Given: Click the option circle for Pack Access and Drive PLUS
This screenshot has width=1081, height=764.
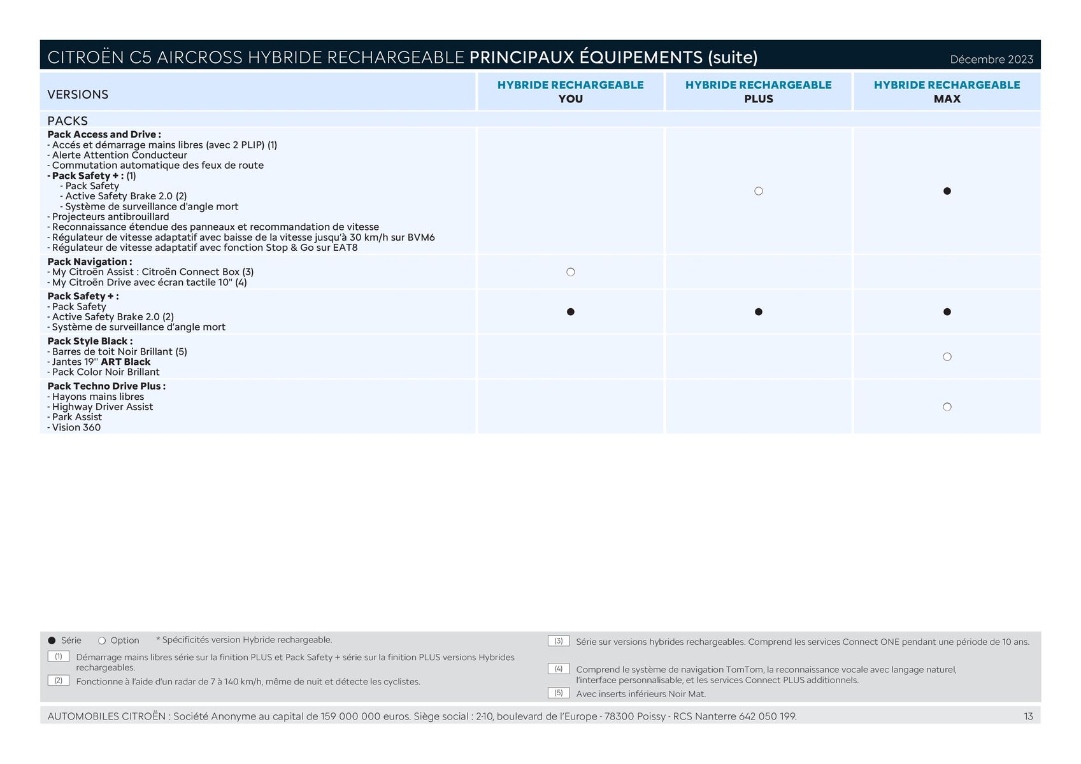Looking at the screenshot, I should point(758,191).
